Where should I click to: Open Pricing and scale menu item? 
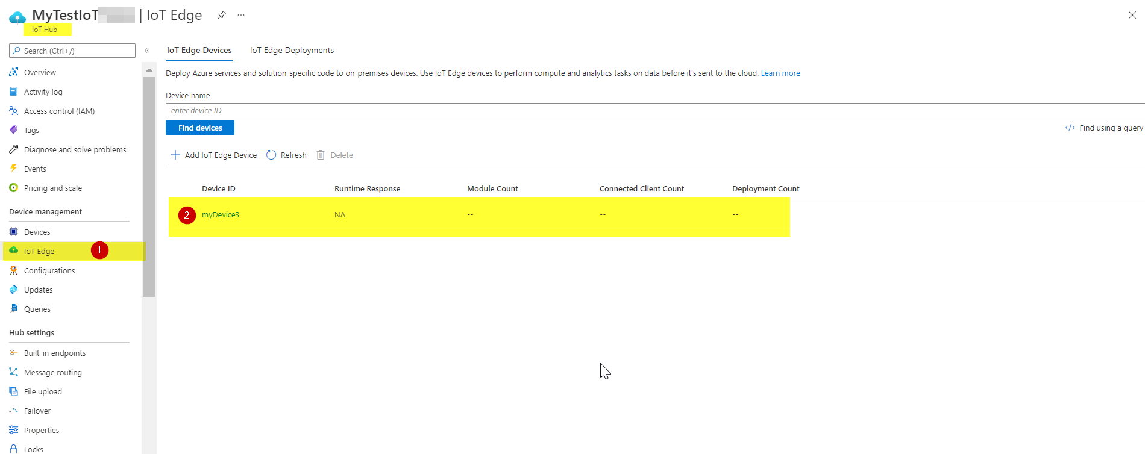[53, 188]
